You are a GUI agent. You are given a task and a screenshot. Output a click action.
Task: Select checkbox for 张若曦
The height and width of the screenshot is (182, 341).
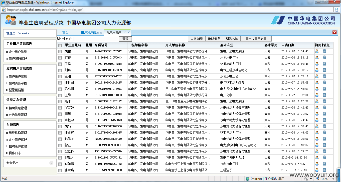click(60, 170)
